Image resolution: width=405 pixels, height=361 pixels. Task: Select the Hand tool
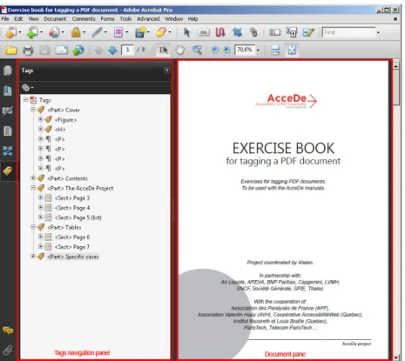click(180, 50)
